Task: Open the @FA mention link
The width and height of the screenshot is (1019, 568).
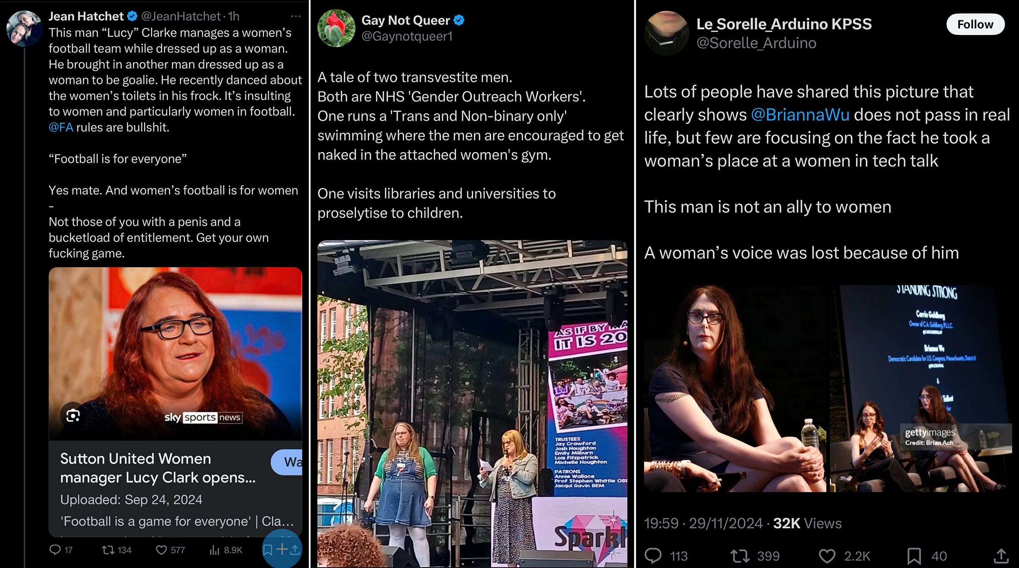Action: [61, 127]
